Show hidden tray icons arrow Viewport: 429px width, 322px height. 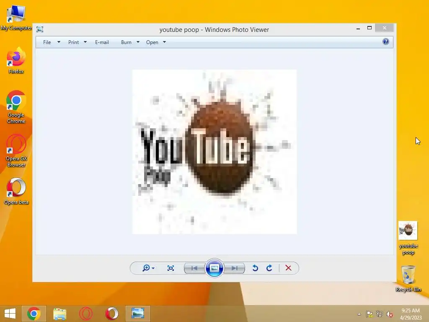coord(359,314)
